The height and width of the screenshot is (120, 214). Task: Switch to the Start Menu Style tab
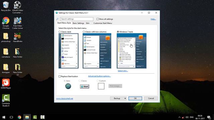(64, 23)
